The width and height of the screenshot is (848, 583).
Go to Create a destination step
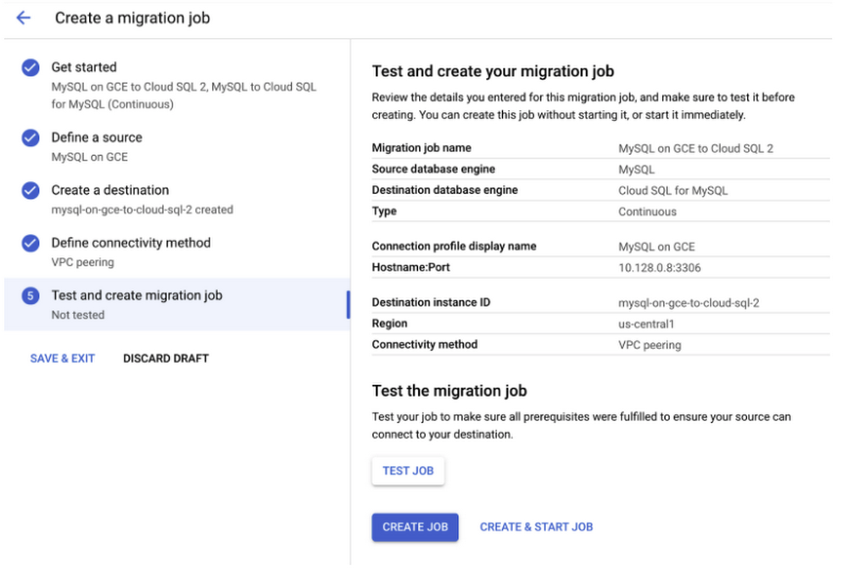pos(110,190)
